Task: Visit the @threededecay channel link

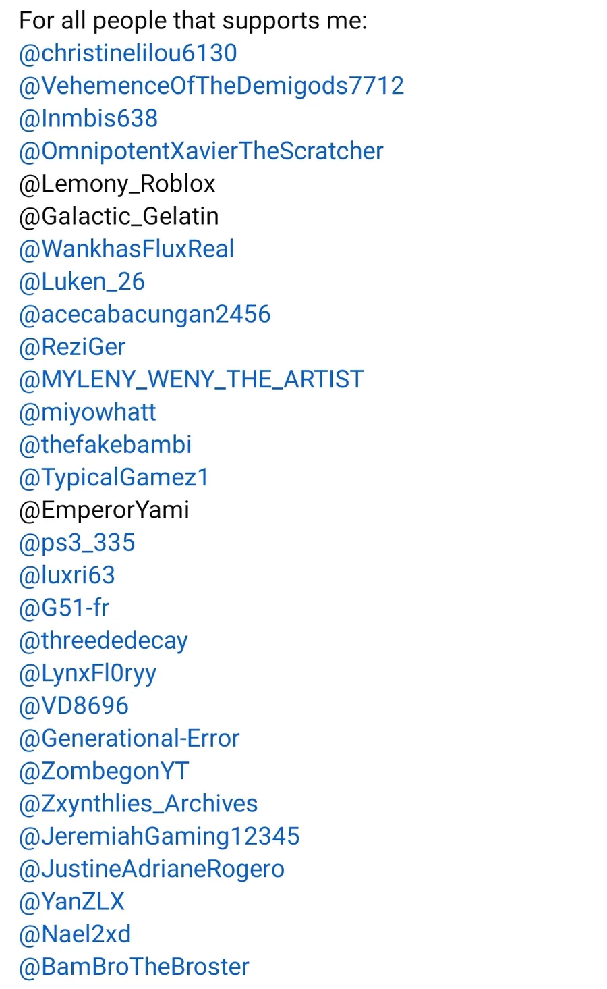Action: (103, 641)
